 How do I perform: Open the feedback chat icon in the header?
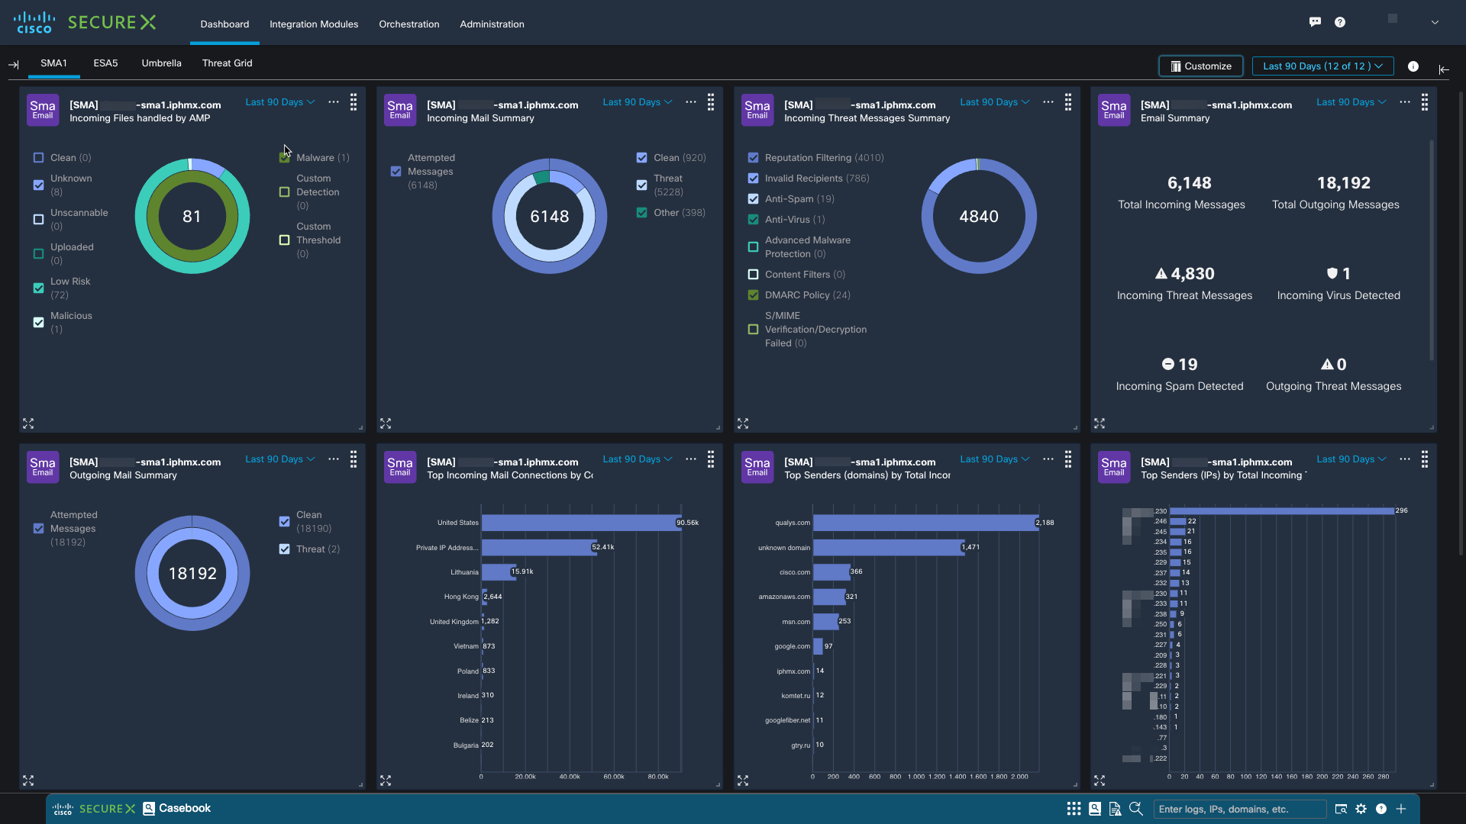(1315, 21)
